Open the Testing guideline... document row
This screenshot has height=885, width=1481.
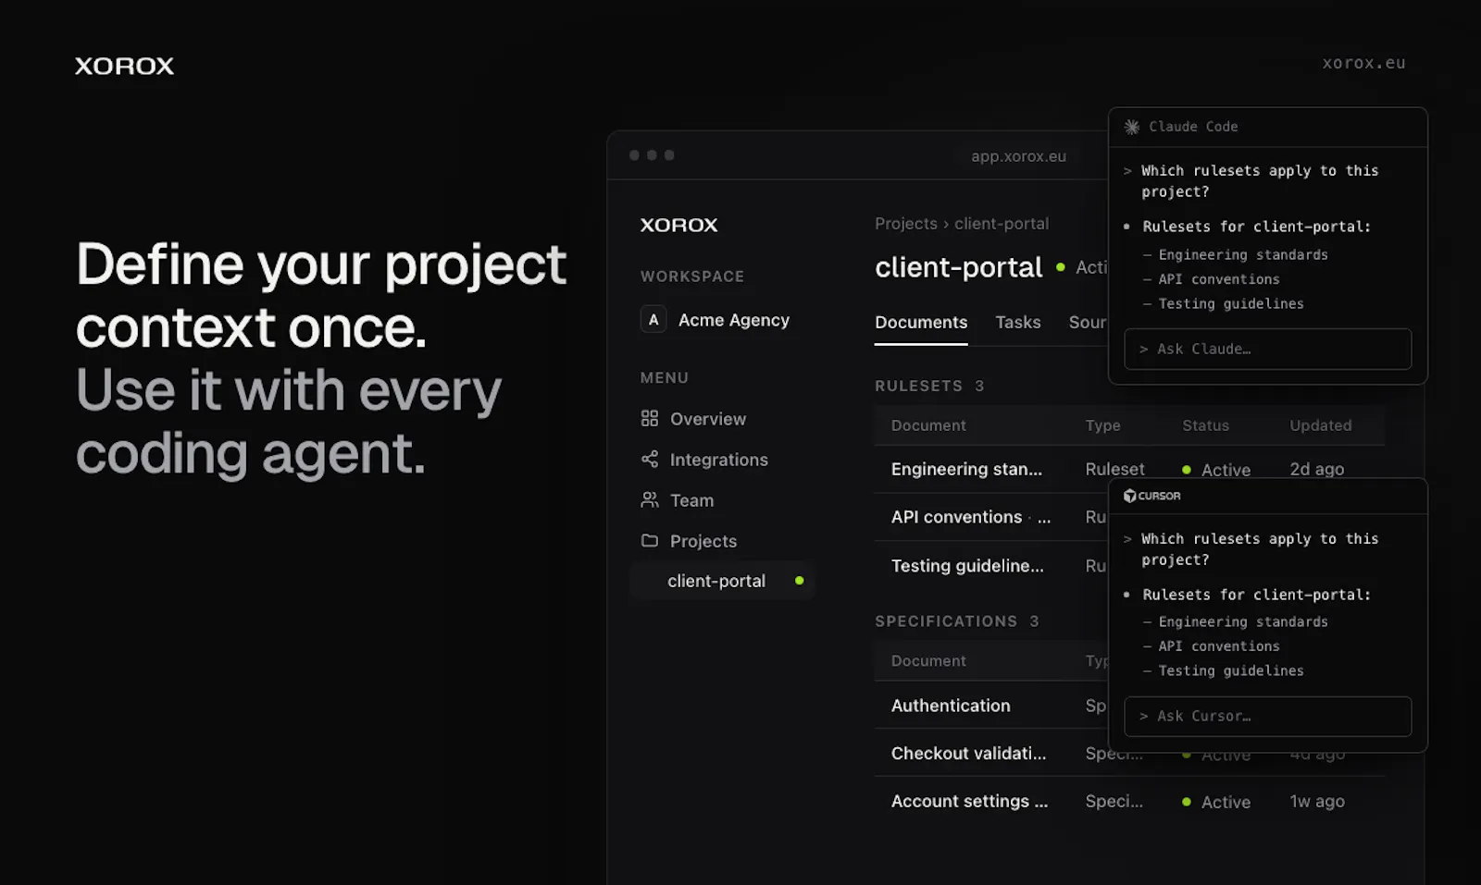[991, 565]
